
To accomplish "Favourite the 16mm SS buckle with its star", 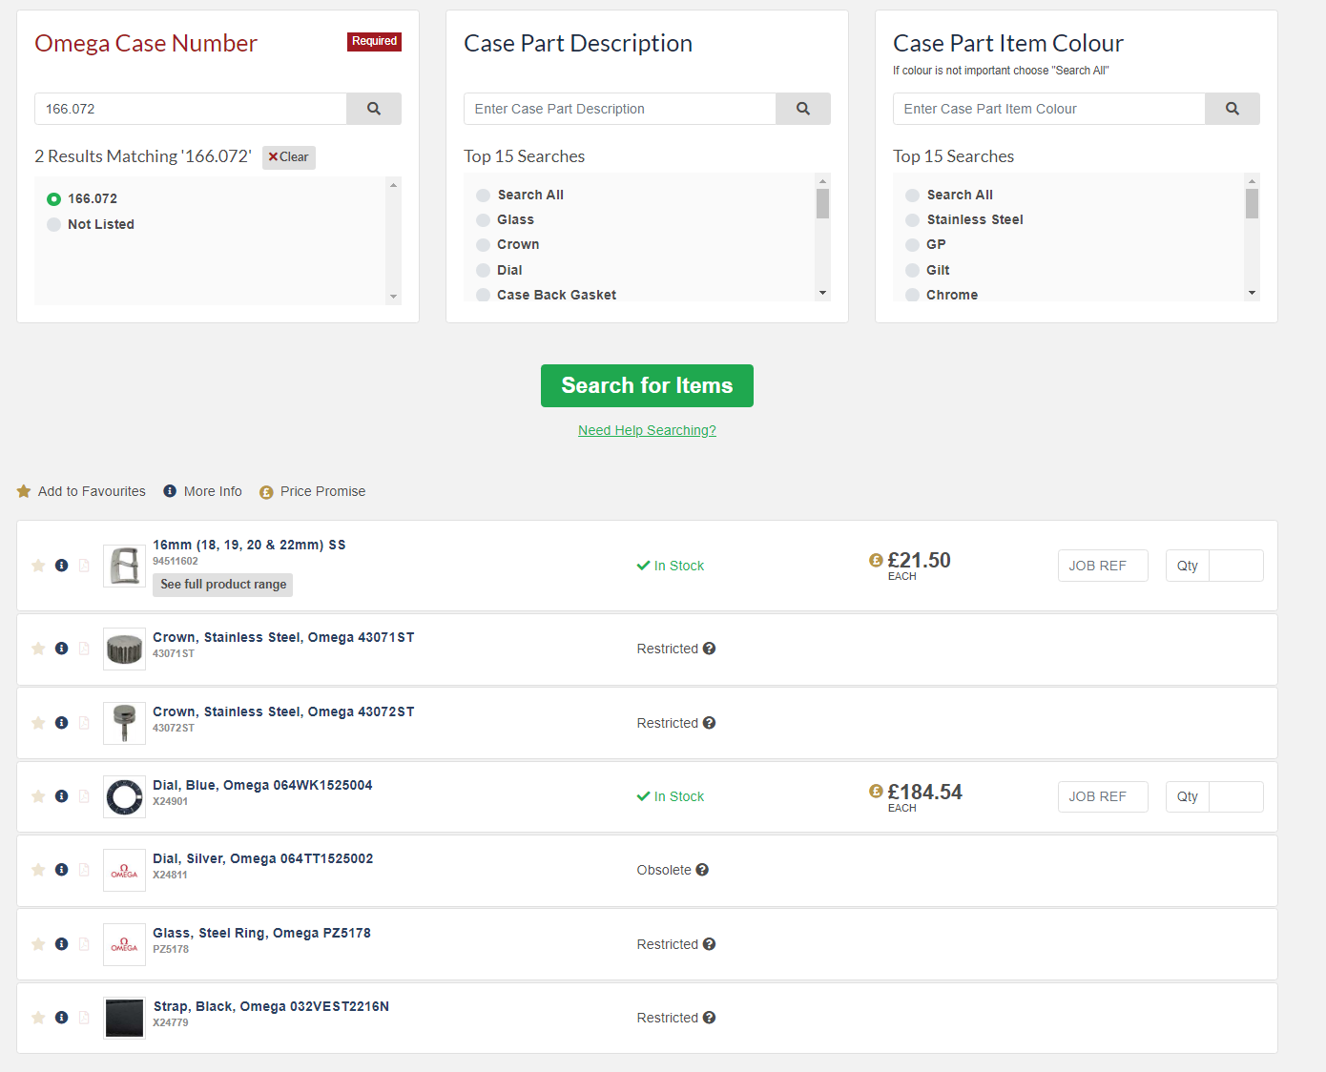I will click(38, 566).
